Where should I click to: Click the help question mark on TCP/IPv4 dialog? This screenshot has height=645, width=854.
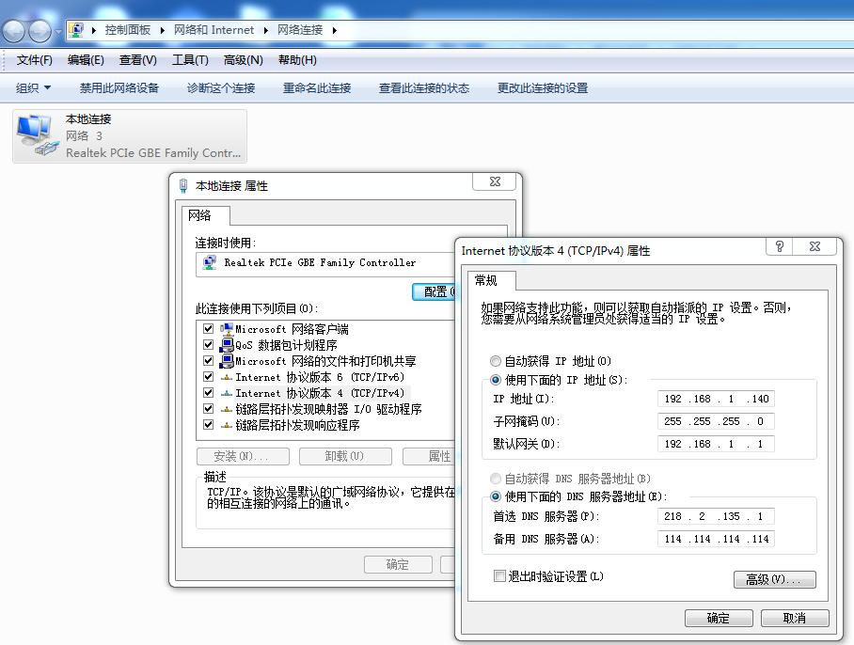(779, 246)
